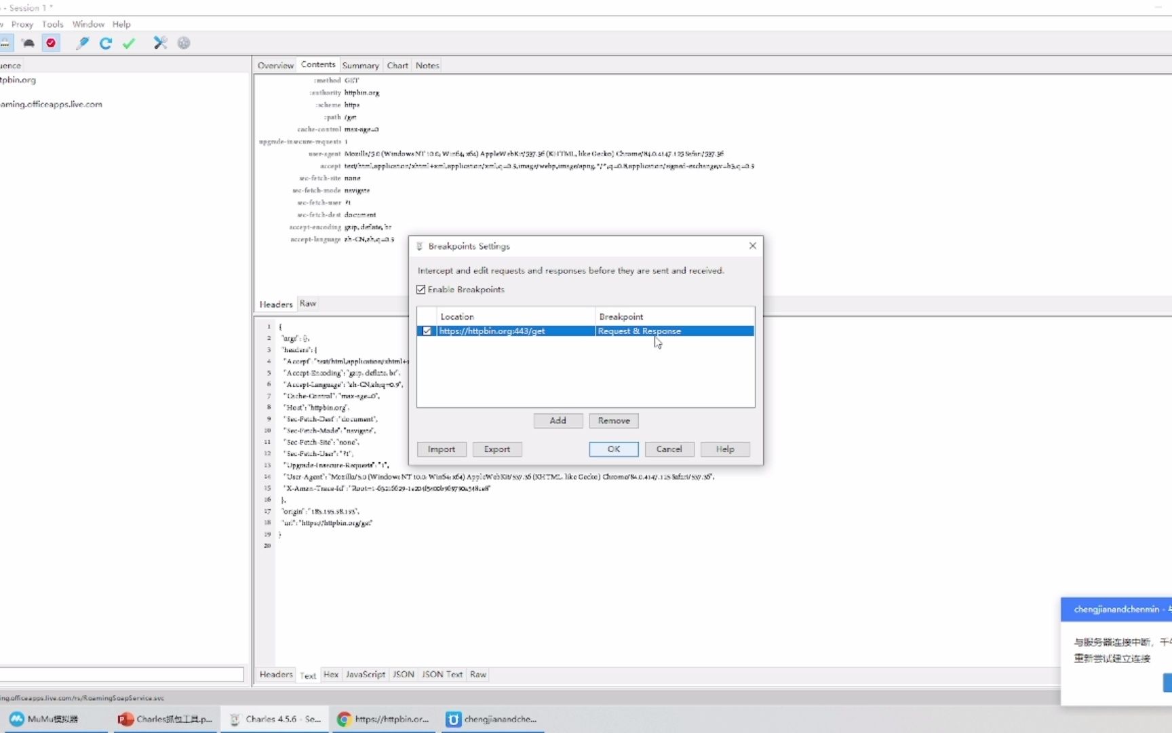Screen dimensions: 1172x733
Task: Click the dialog Help button
Action: (725, 449)
